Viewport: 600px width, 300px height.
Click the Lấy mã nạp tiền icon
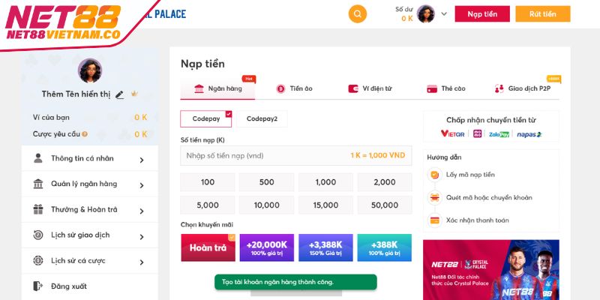coord(434,175)
